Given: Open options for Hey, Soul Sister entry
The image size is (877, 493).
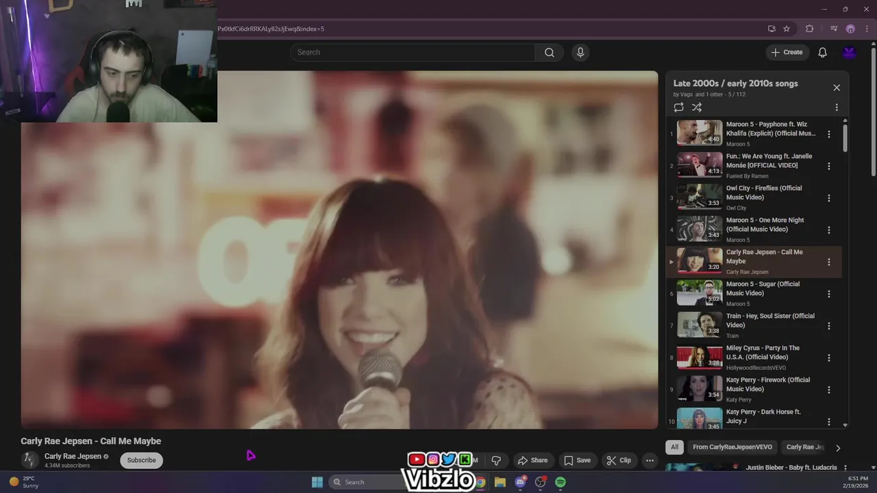Looking at the screenshot, I should pos(829,326).
